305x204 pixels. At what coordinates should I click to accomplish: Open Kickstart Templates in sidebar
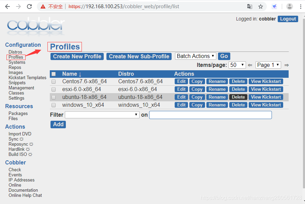tap(27, 77)
